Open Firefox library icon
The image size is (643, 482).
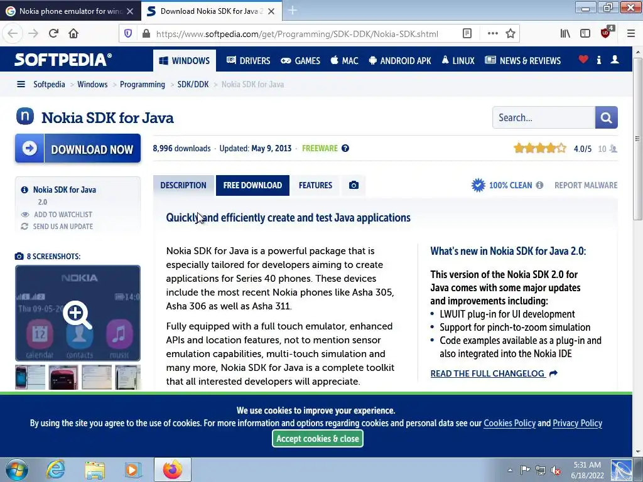click(565, 34)
